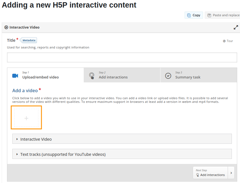Click the Next Step Add interactions button
Viewport: 240px width, 183px height.
point(210,173)
